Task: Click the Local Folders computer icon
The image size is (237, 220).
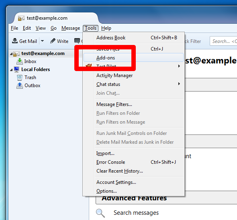Action: coord(16,69)
